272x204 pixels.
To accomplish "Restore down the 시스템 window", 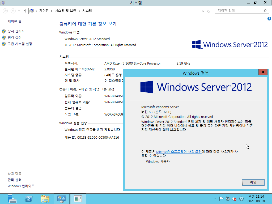I will [255, 3].
